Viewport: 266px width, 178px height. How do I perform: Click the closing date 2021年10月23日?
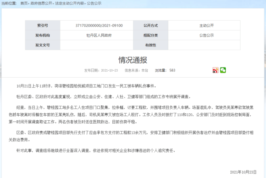point(243,172)
